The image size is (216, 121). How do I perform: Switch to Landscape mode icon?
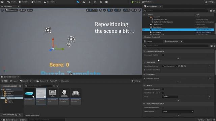[x=84, y=2]
